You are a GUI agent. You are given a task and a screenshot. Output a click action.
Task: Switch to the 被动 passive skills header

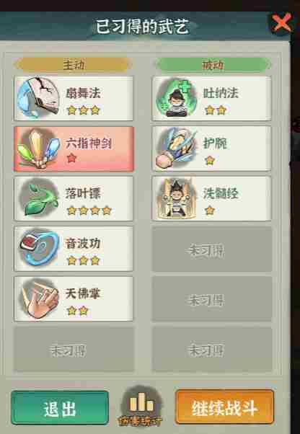pos(212,65)
